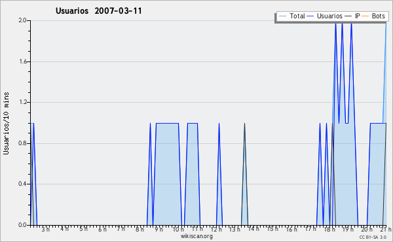
Task: Click the '13 h' x-axis label
Action: [x=235, y=229]
